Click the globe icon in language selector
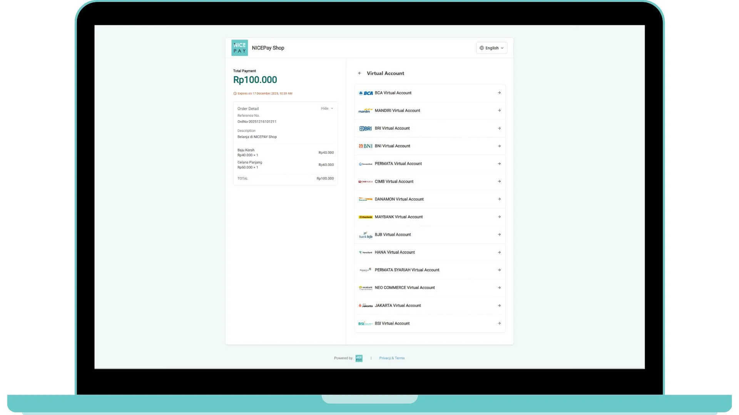 coord(482,48)
